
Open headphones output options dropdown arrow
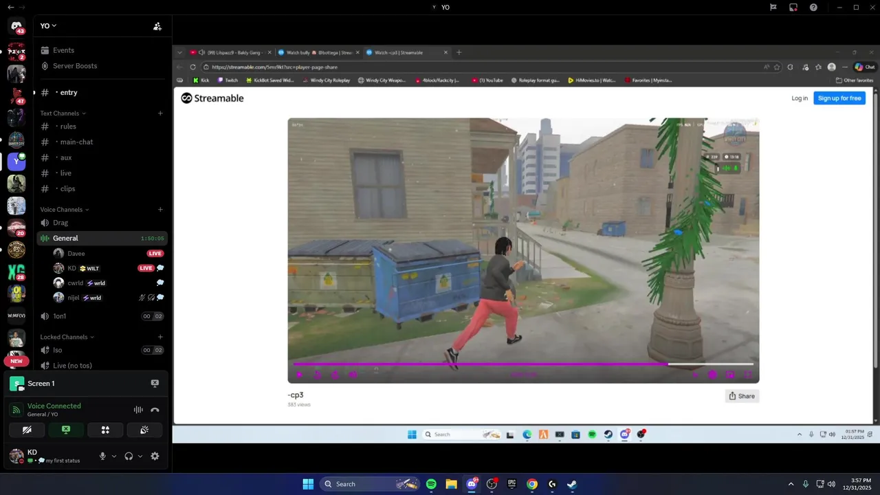click(140, 456)
